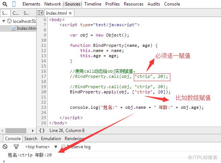Click the navigator scrollbar right arrow
Screen dimensions: 221x163
33,131
